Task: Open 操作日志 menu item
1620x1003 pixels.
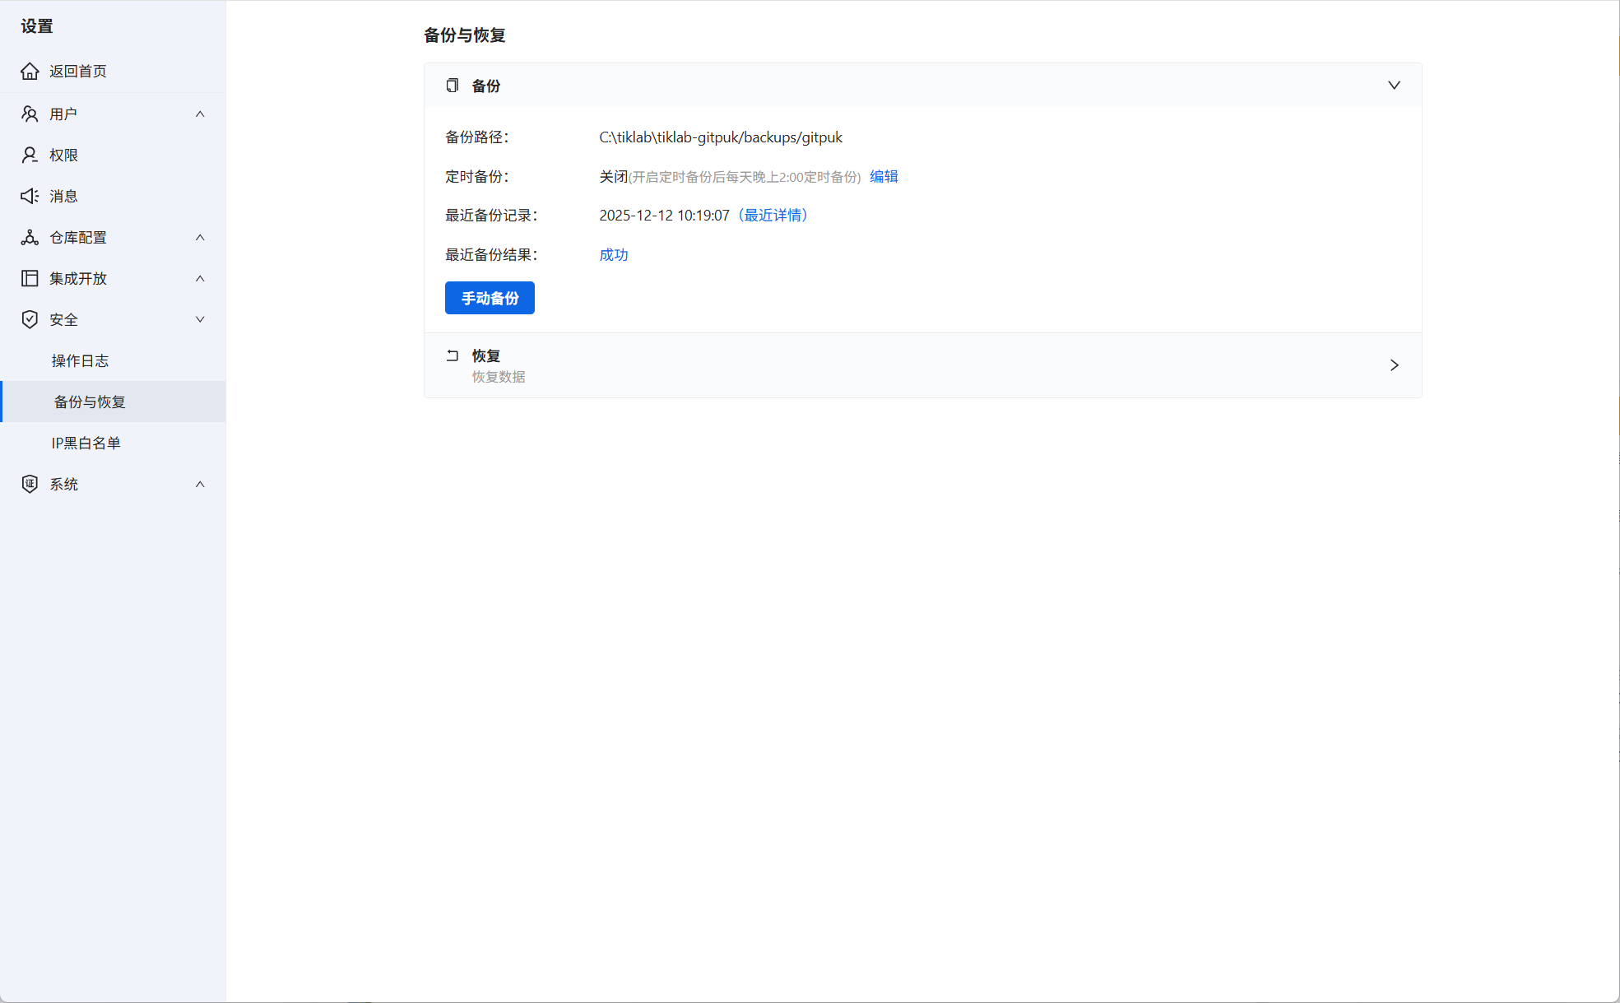Action: point(80,361)
